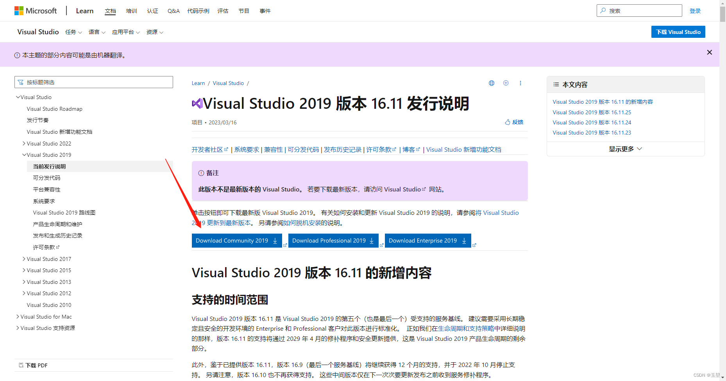Click the filter icon in 按标题筛选 box
This screenshot has width=726, height=381.
21,82
